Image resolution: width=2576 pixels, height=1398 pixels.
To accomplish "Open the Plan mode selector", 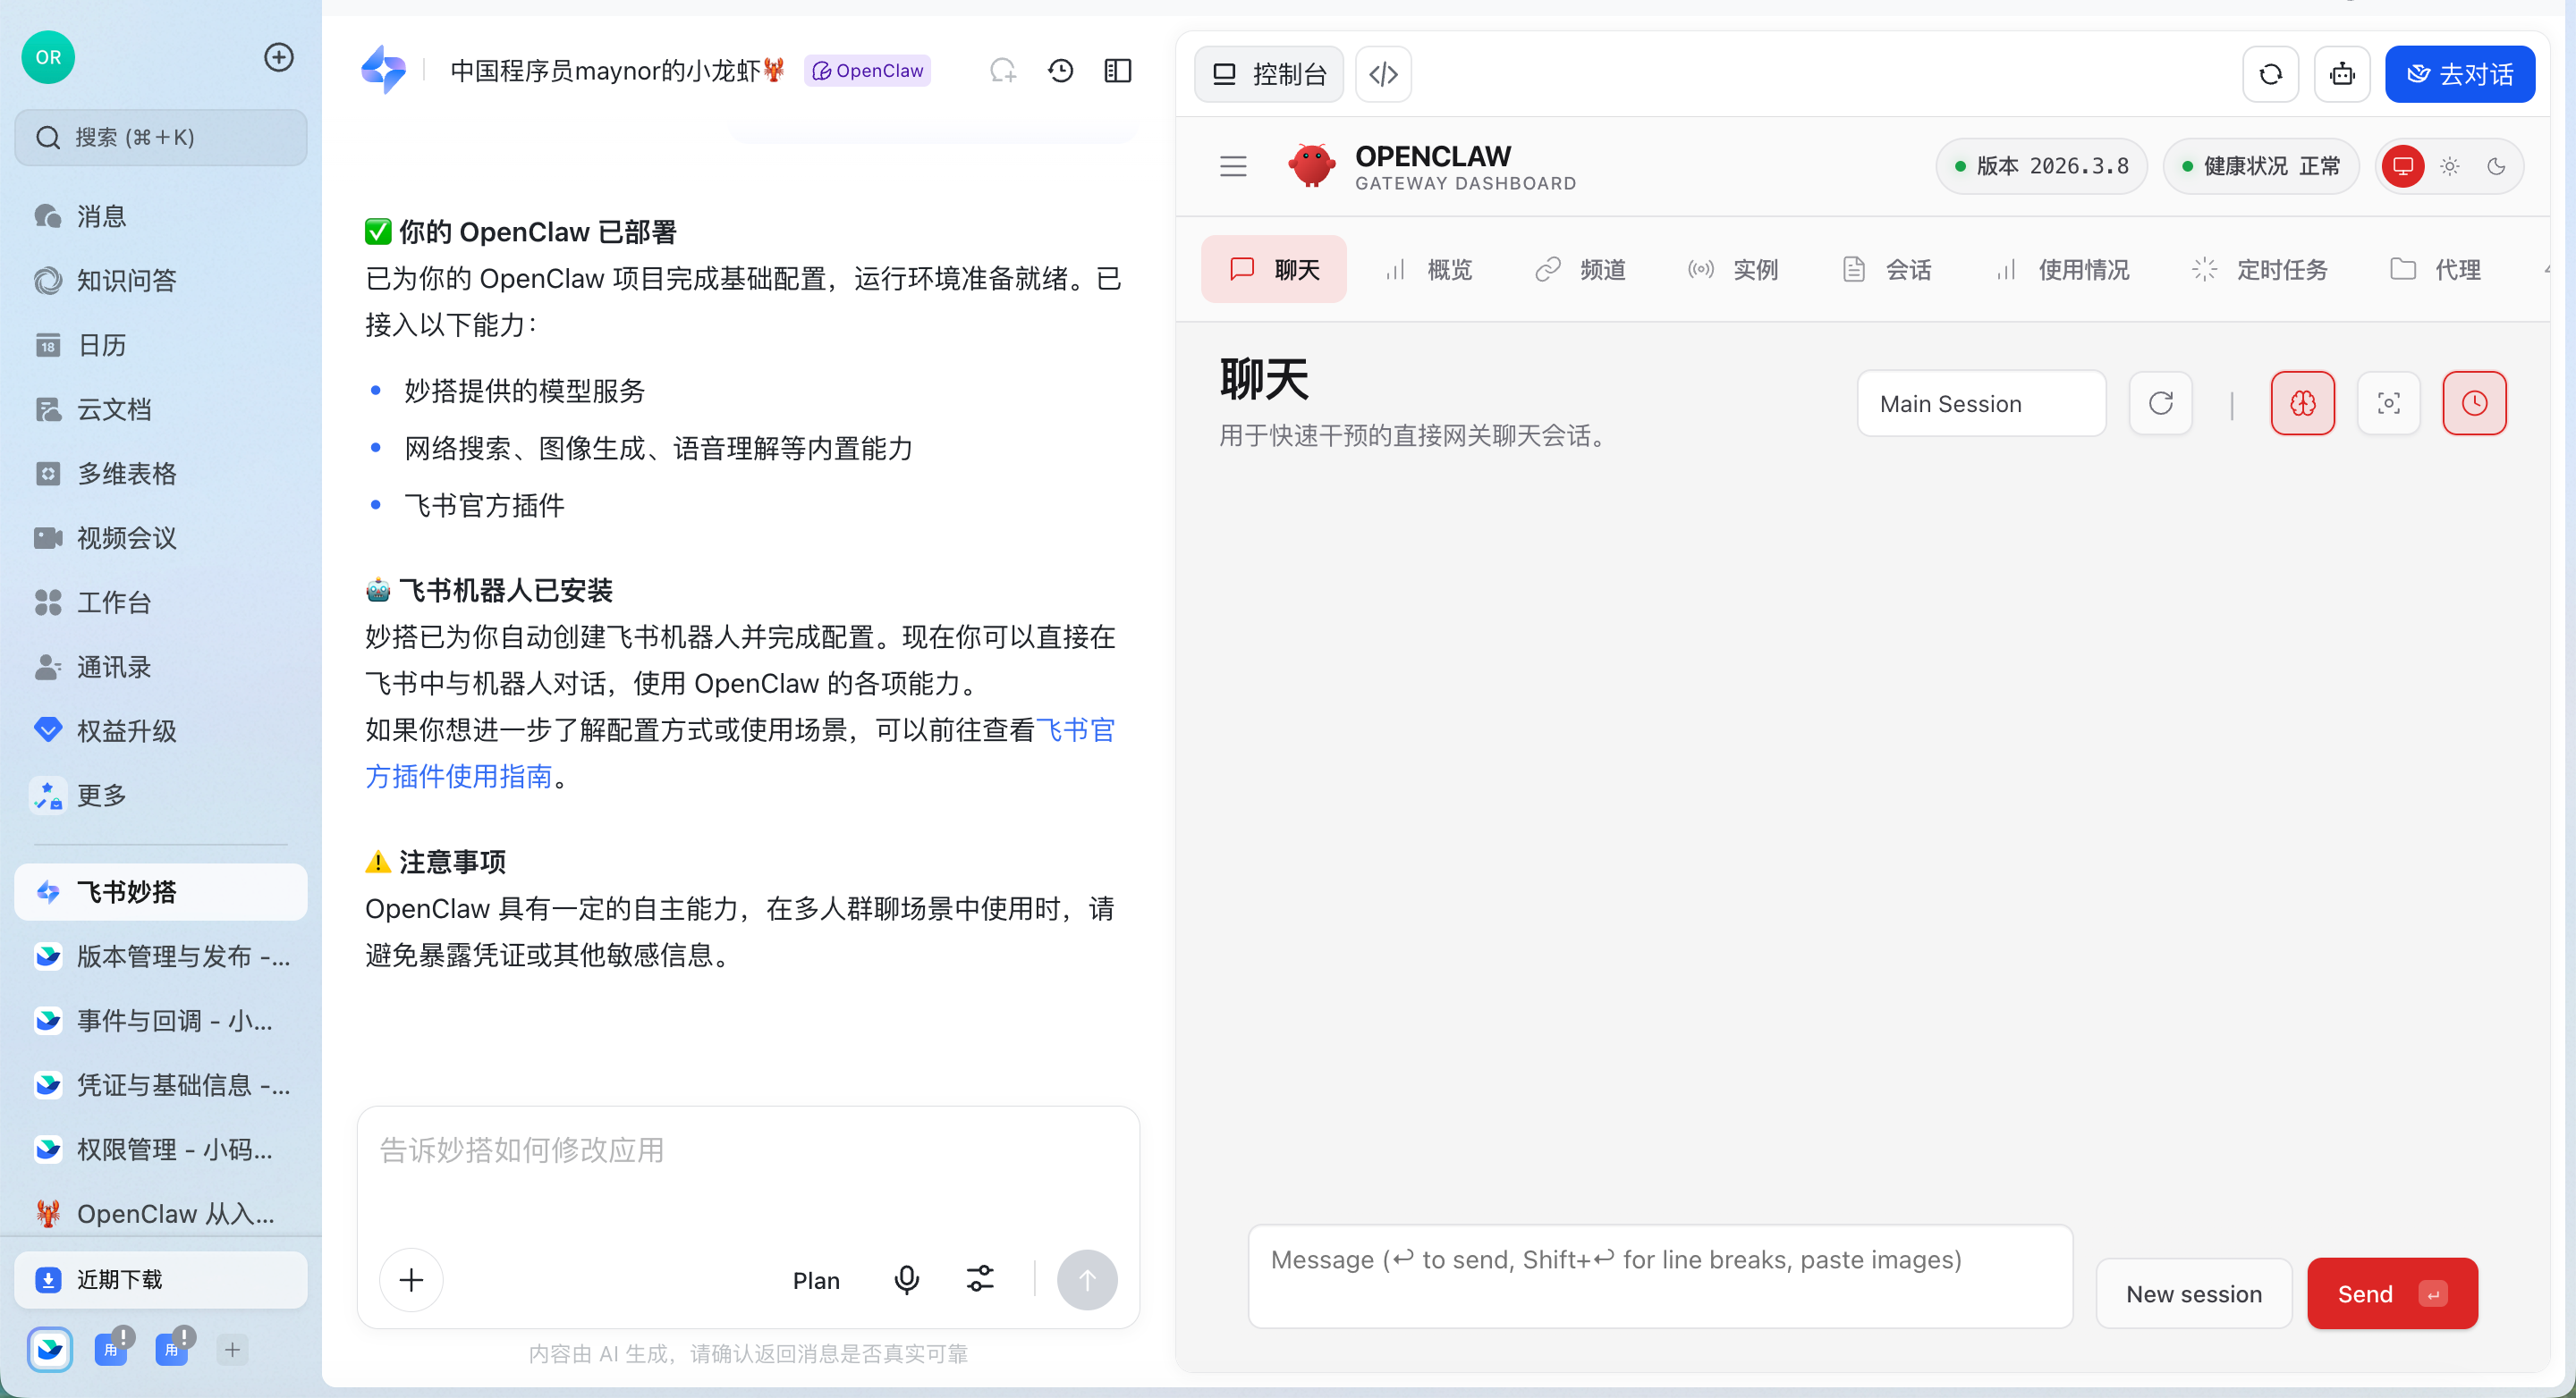I will click(x=816, y=1280).
